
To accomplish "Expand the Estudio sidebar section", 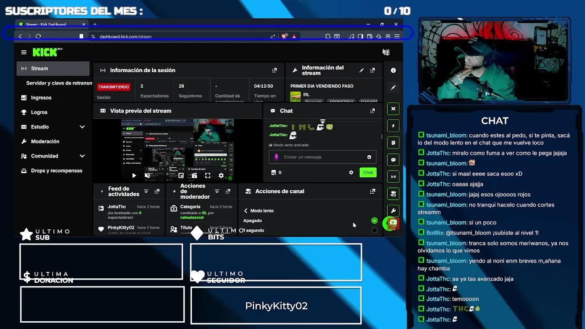I will (82, 127).
